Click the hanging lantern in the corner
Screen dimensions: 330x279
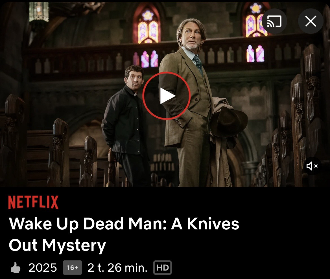coord(39,12)
